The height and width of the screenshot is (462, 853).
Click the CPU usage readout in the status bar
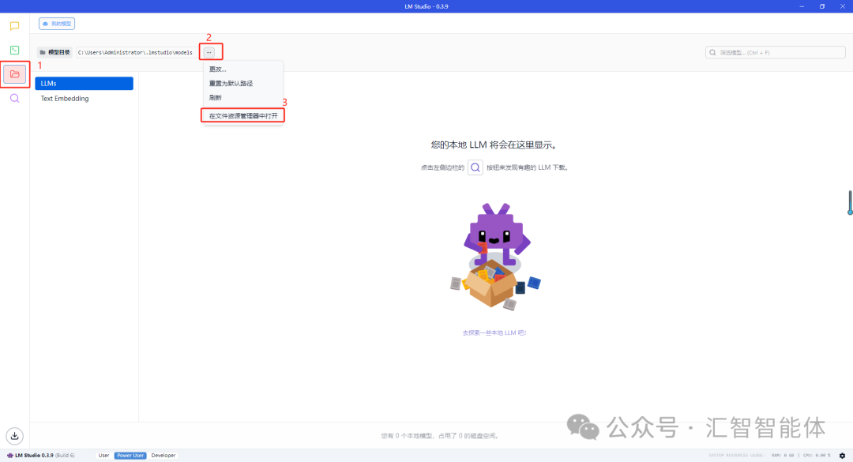[x=817, y=456]
